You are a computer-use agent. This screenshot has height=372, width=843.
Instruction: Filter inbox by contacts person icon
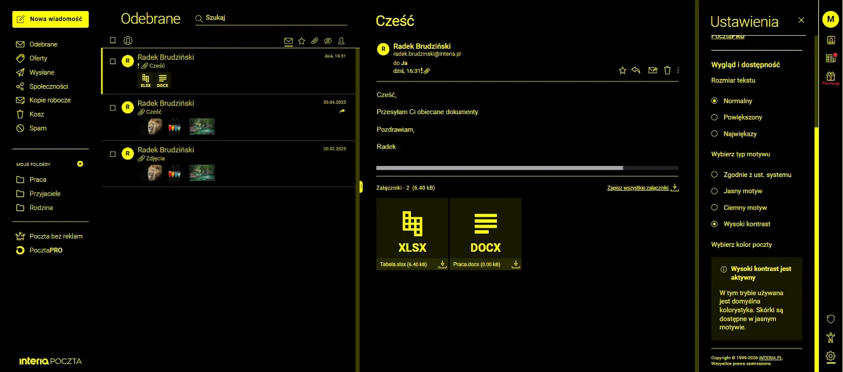point(341,41)
